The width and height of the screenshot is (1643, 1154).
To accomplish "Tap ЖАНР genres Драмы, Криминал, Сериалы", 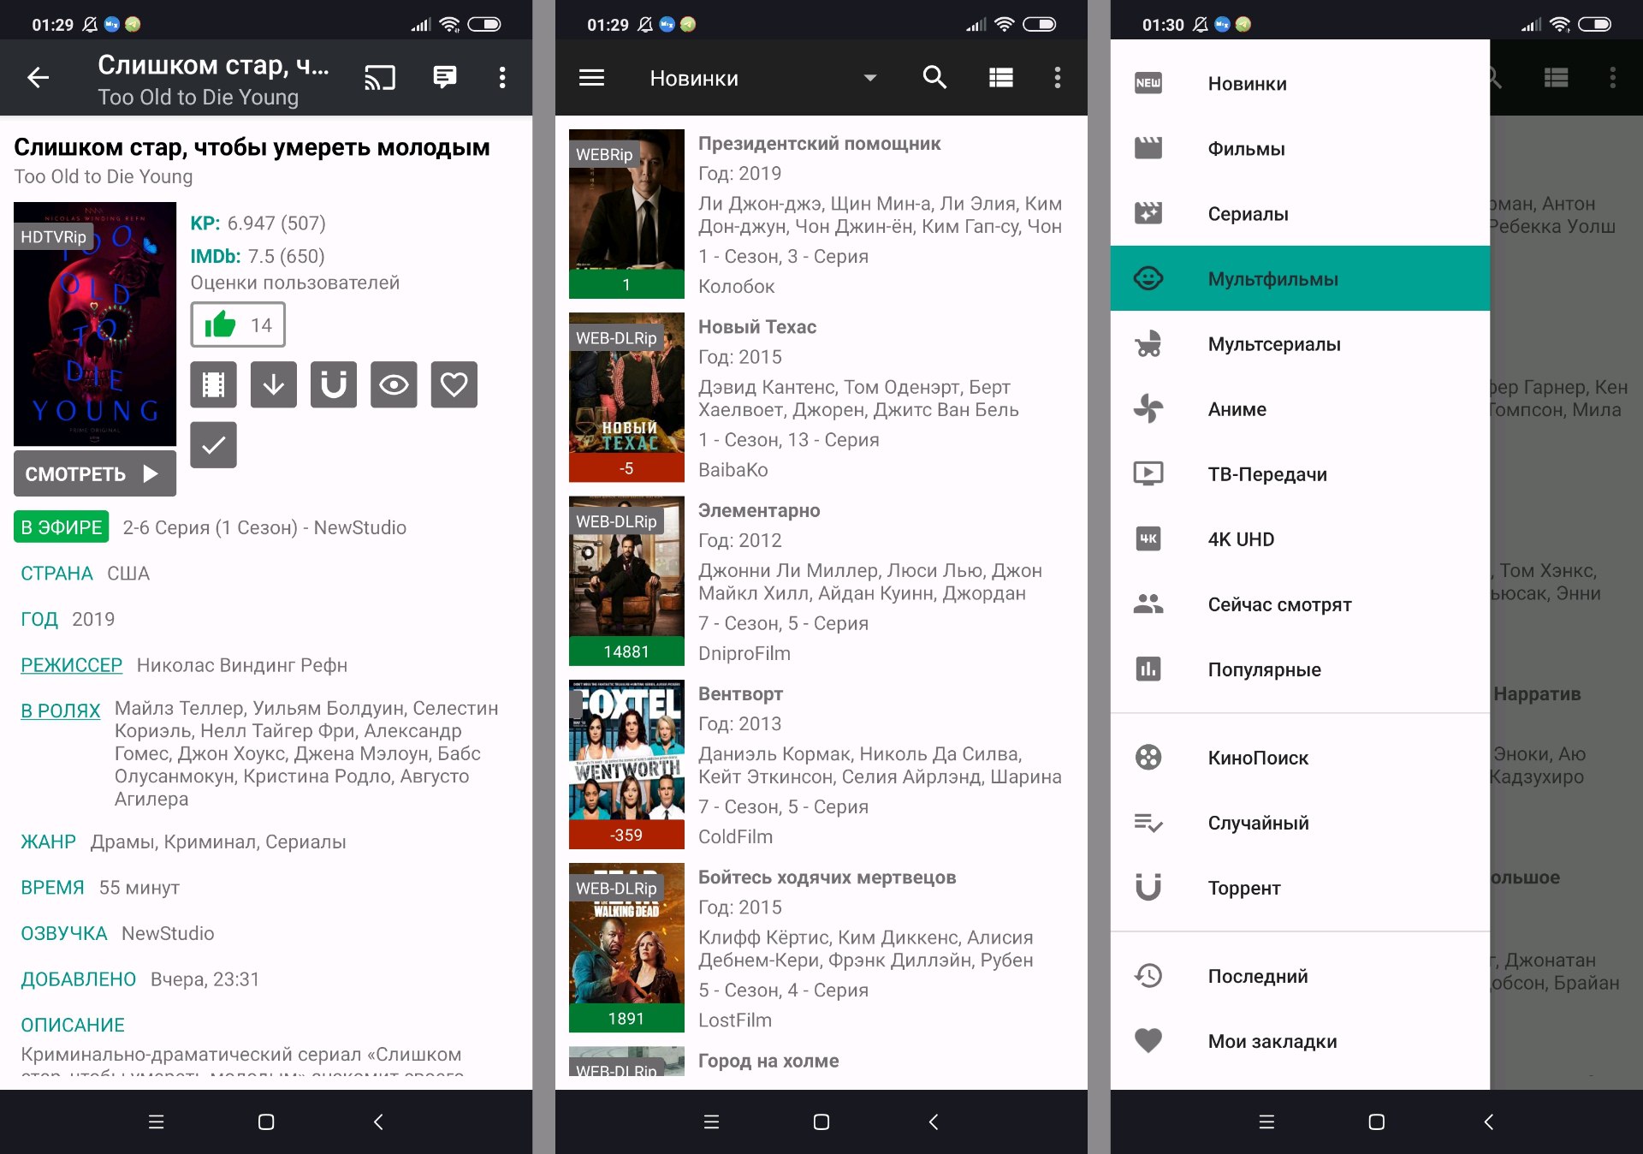I will pos(218,842).
